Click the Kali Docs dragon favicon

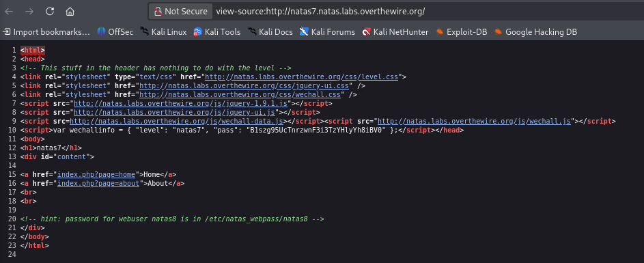(252, 31)
